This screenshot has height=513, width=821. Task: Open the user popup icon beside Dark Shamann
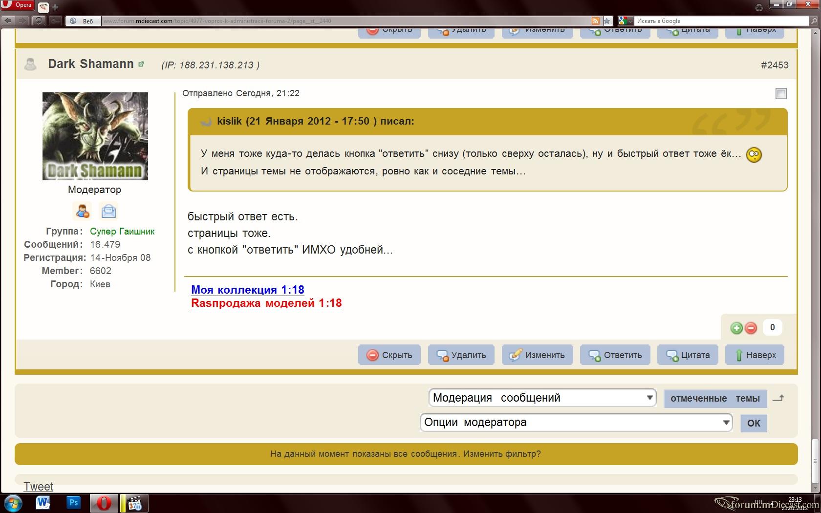click(x=141, y=64)
